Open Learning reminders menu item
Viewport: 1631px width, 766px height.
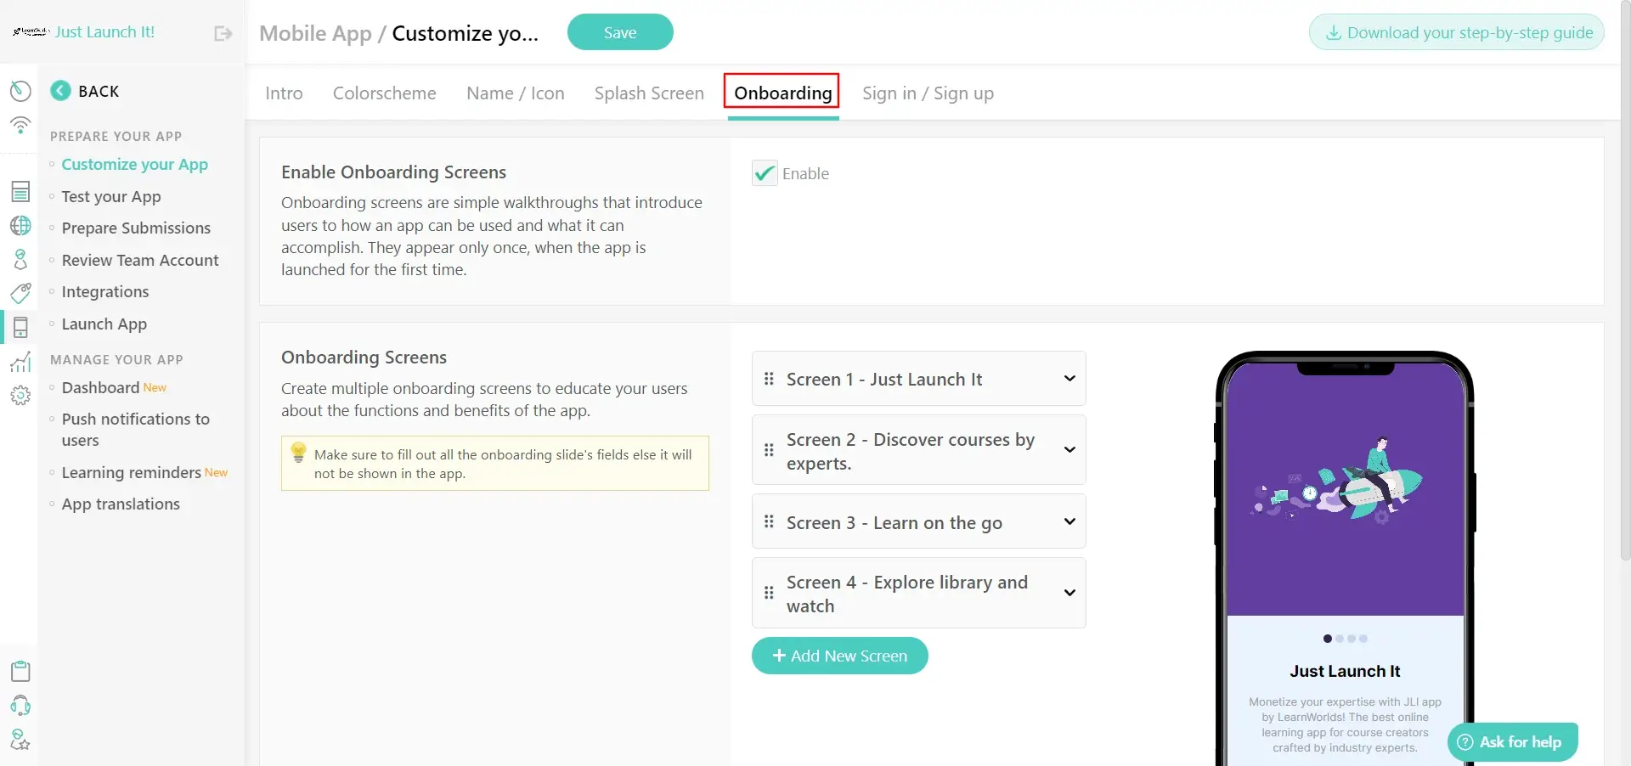[132, 473]
